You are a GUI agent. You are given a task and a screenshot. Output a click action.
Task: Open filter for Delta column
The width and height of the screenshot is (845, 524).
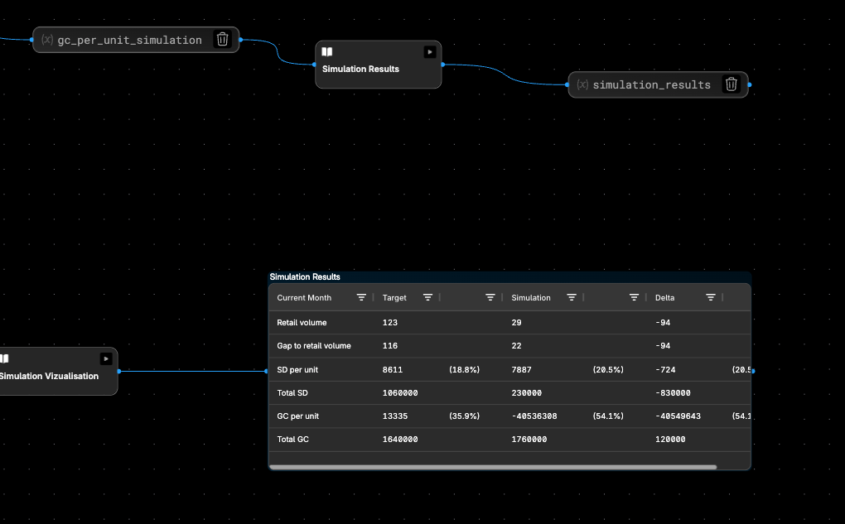pyautogui.click(x=710, y=297)
